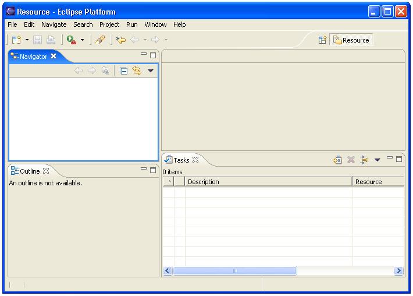The image size is (413, 296).
Task: Open the External Tools dropdown arrow
Action: tap(82, 40)
